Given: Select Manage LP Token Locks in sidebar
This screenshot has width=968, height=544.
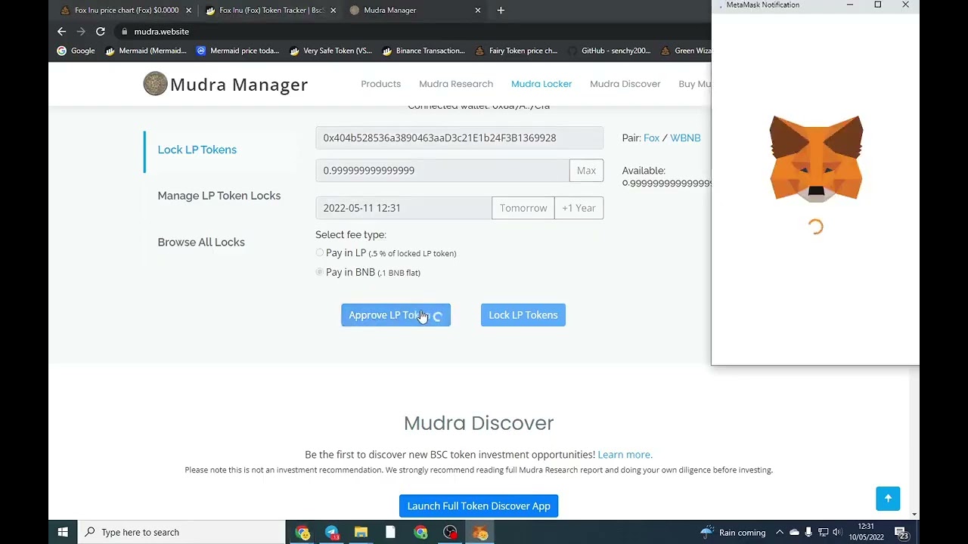Looking at the screenshot, I should click(x=219, y=196).
